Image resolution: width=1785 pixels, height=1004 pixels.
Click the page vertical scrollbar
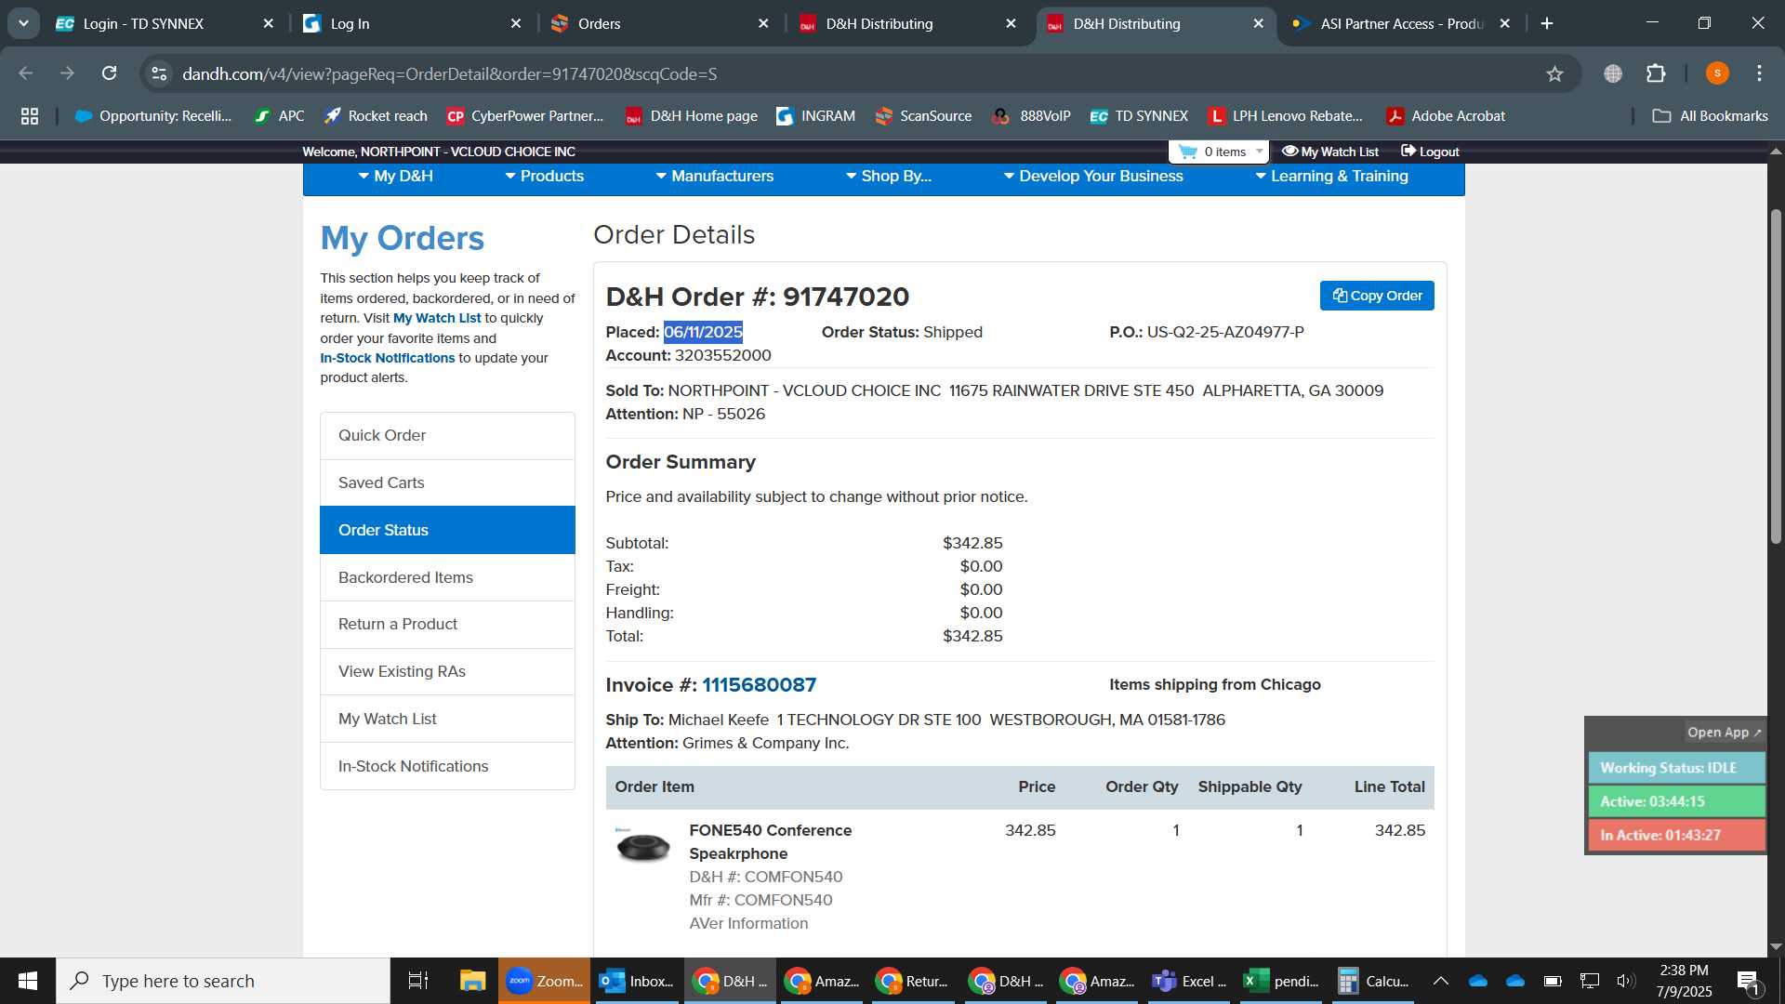click(x=1776, y=376)
